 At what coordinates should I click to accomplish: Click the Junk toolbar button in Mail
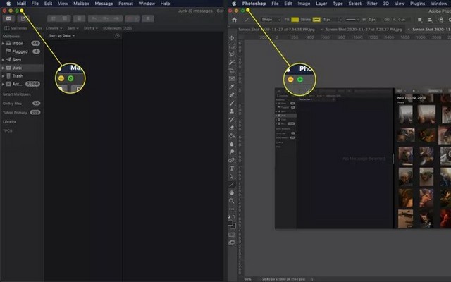tap(79, 18)
